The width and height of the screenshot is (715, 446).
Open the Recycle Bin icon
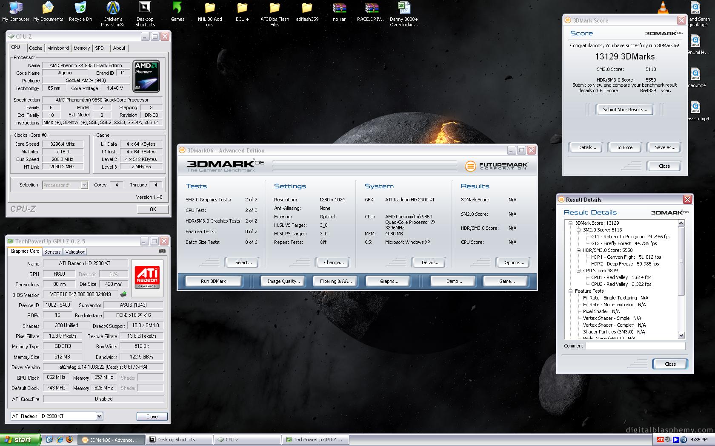[x=80, y=11]
